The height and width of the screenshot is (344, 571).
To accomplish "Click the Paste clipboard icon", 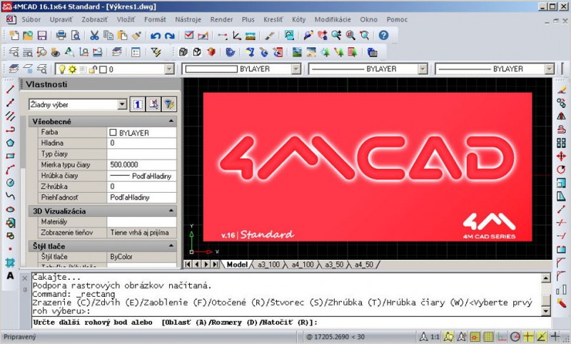I will coord(122,35).
